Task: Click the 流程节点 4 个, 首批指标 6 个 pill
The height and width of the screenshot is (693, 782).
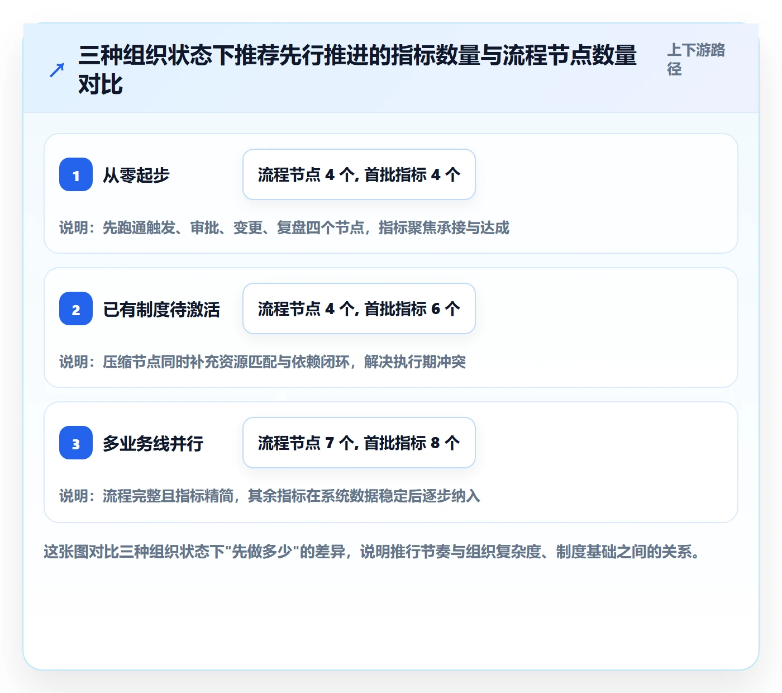Action: (x=359, y=308)
